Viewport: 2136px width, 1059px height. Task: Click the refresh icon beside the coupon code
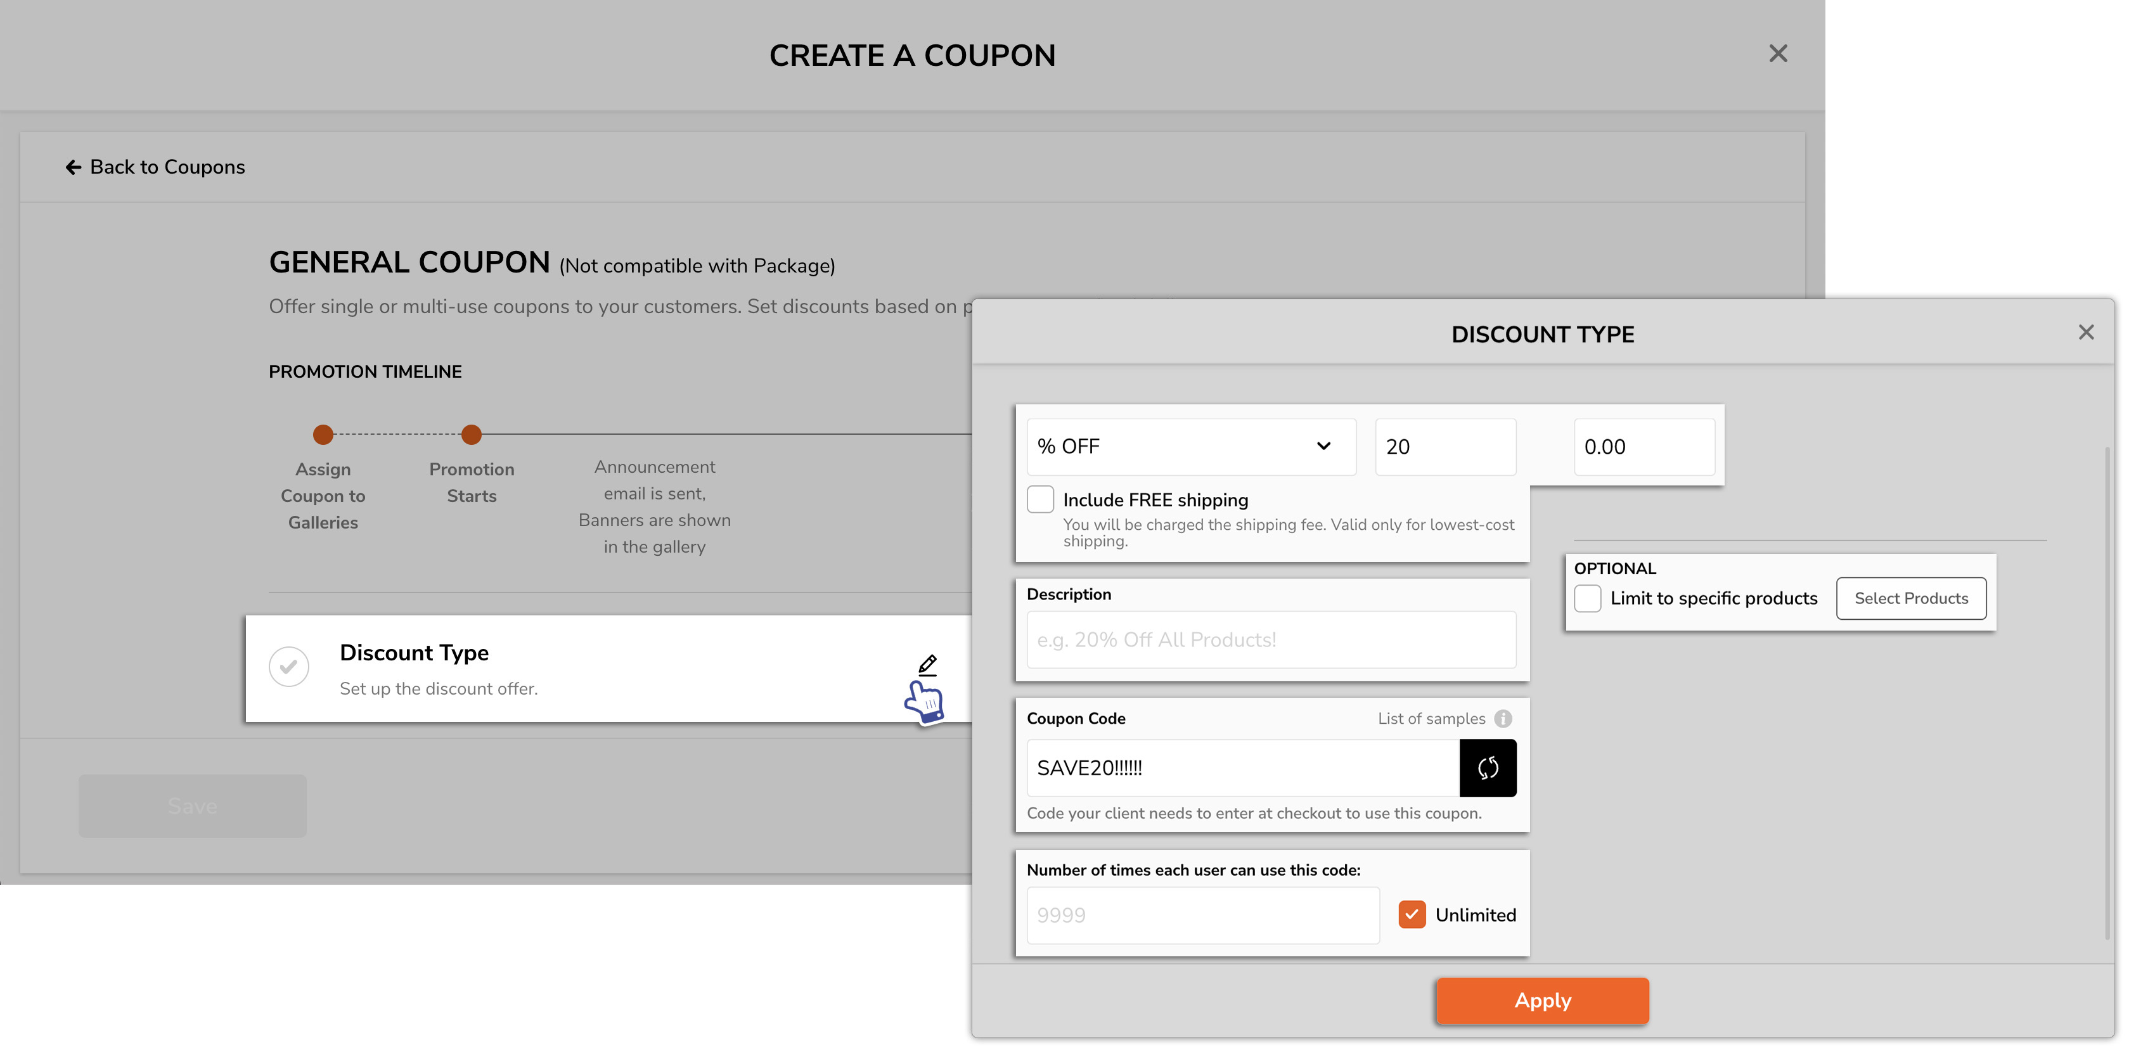click(1488, 768)
